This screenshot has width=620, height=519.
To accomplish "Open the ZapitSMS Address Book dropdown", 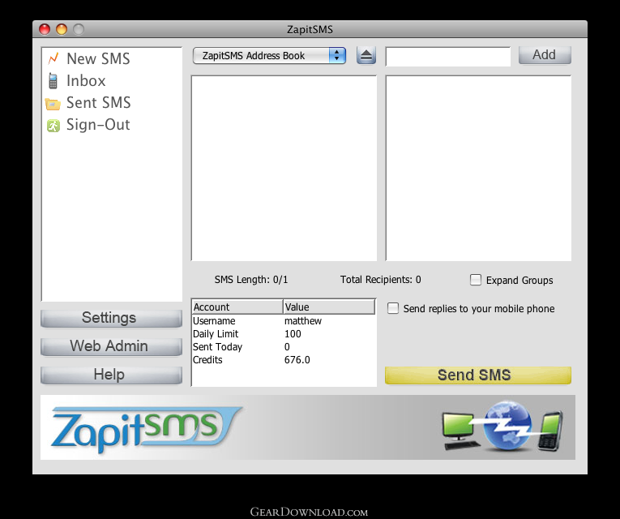I will tap(270, 55).
